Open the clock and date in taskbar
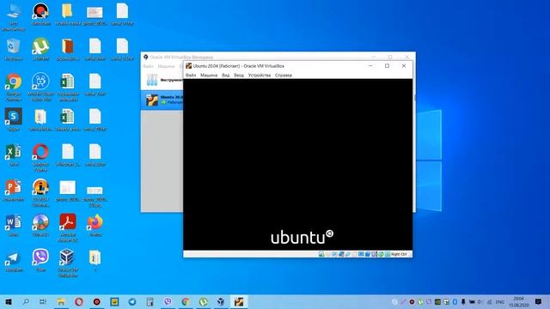The height and width of the screenshot is (309, 550). (519, 301)
